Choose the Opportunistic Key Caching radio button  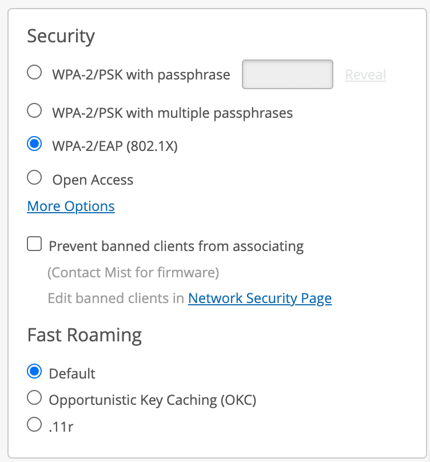point(34,398)
